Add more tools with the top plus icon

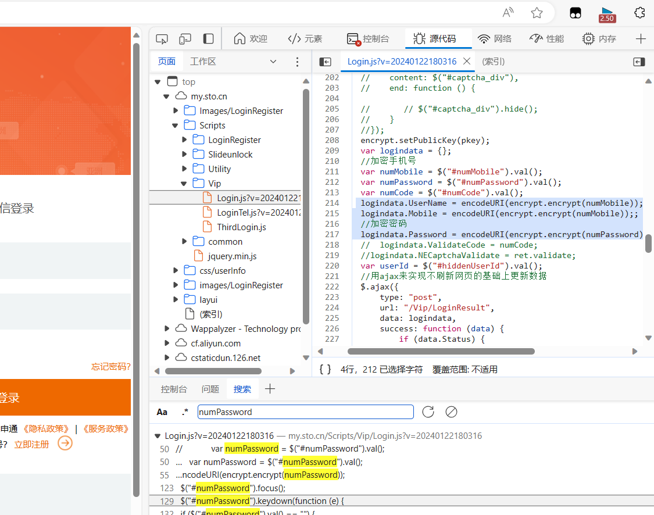[641, 39]
